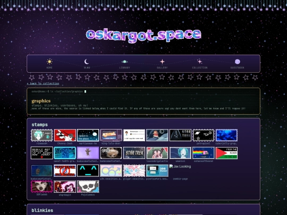Image resolution: width=287 pixels, height=215 pixels.
Task: Click the COLLECTION nav label
Action: (200, 67)
